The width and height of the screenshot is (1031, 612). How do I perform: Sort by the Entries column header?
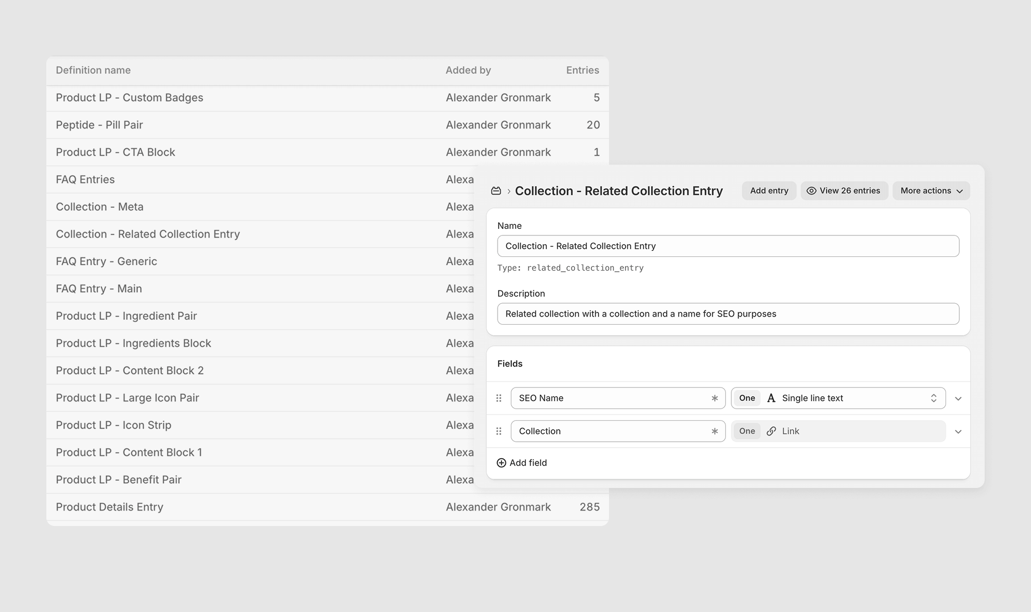pyautogui.click(x=582, y=70)
